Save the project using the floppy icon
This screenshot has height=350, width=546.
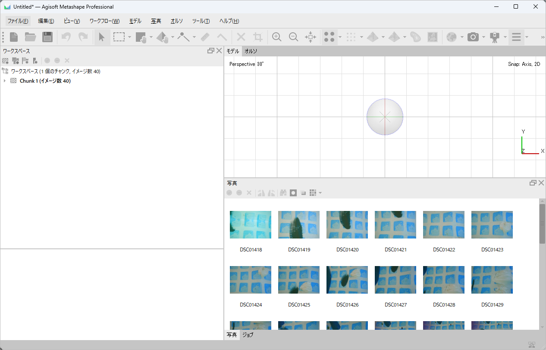point(47,37)
